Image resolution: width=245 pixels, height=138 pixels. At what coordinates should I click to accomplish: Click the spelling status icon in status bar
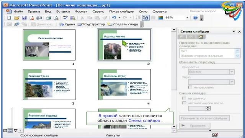[214, 135]
